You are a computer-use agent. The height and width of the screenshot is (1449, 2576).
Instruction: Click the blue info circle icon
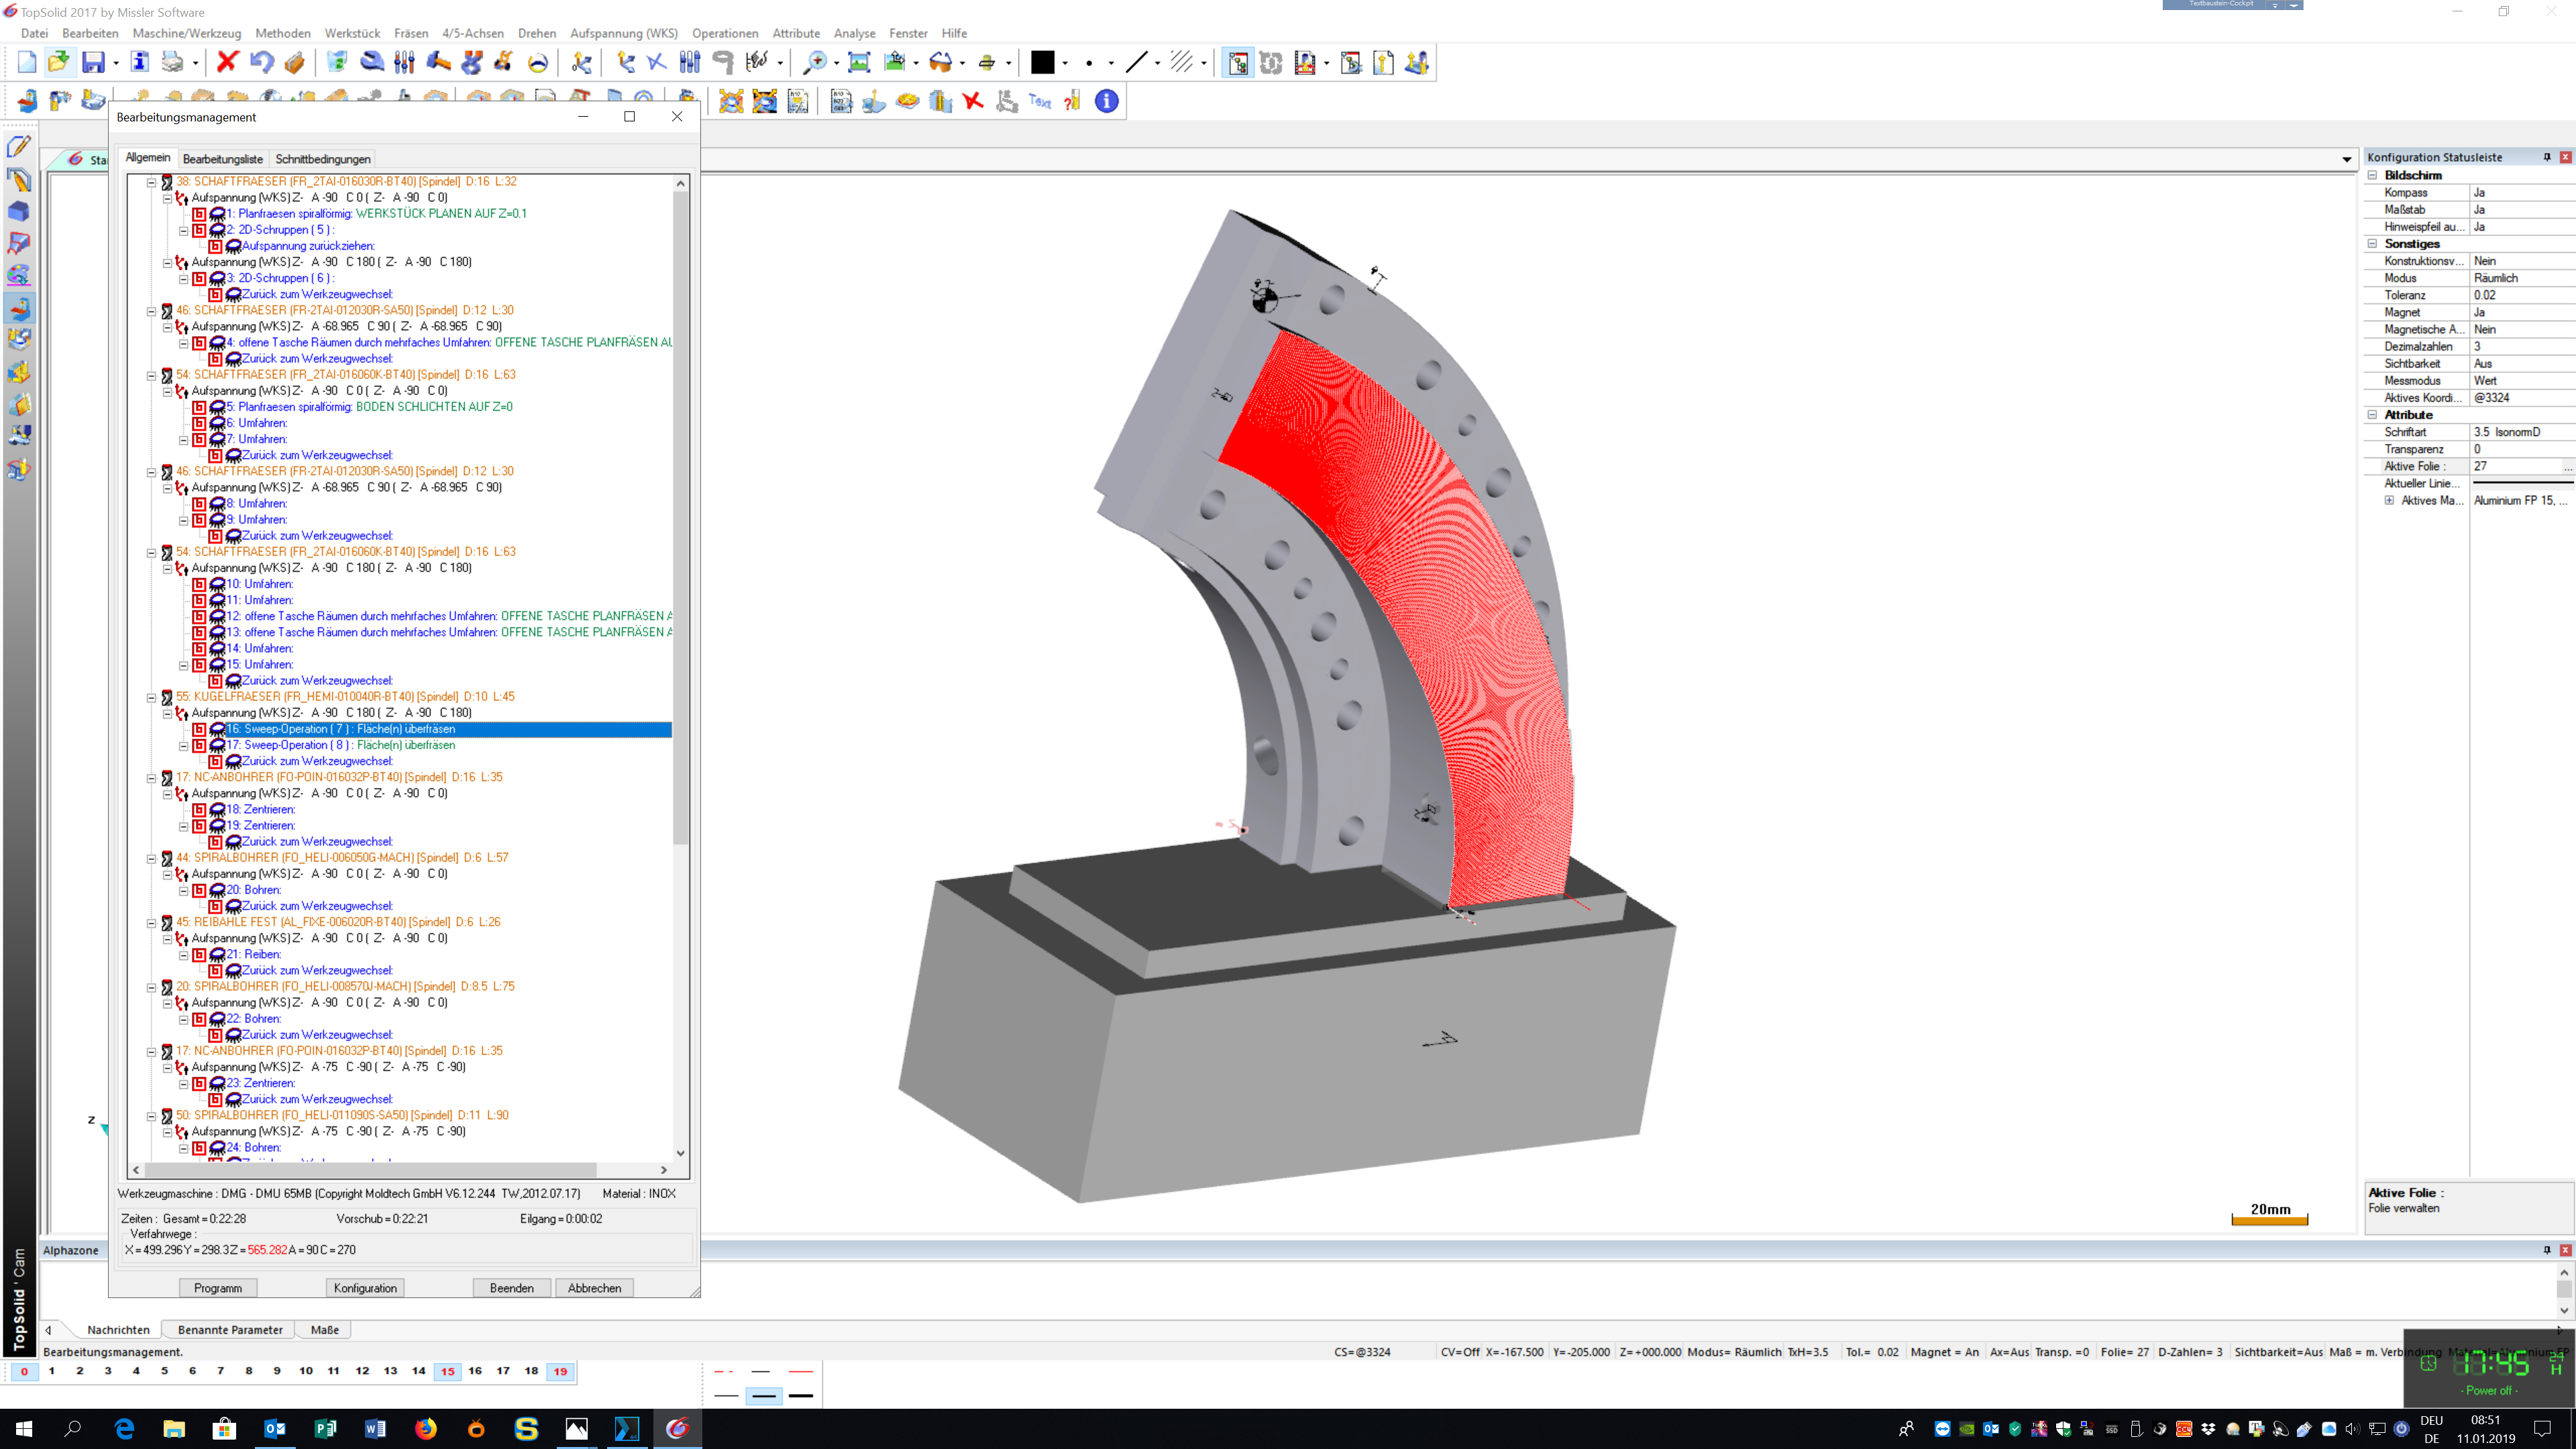pos(1106,101)
